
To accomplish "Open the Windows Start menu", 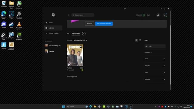I will click(63, 107).
